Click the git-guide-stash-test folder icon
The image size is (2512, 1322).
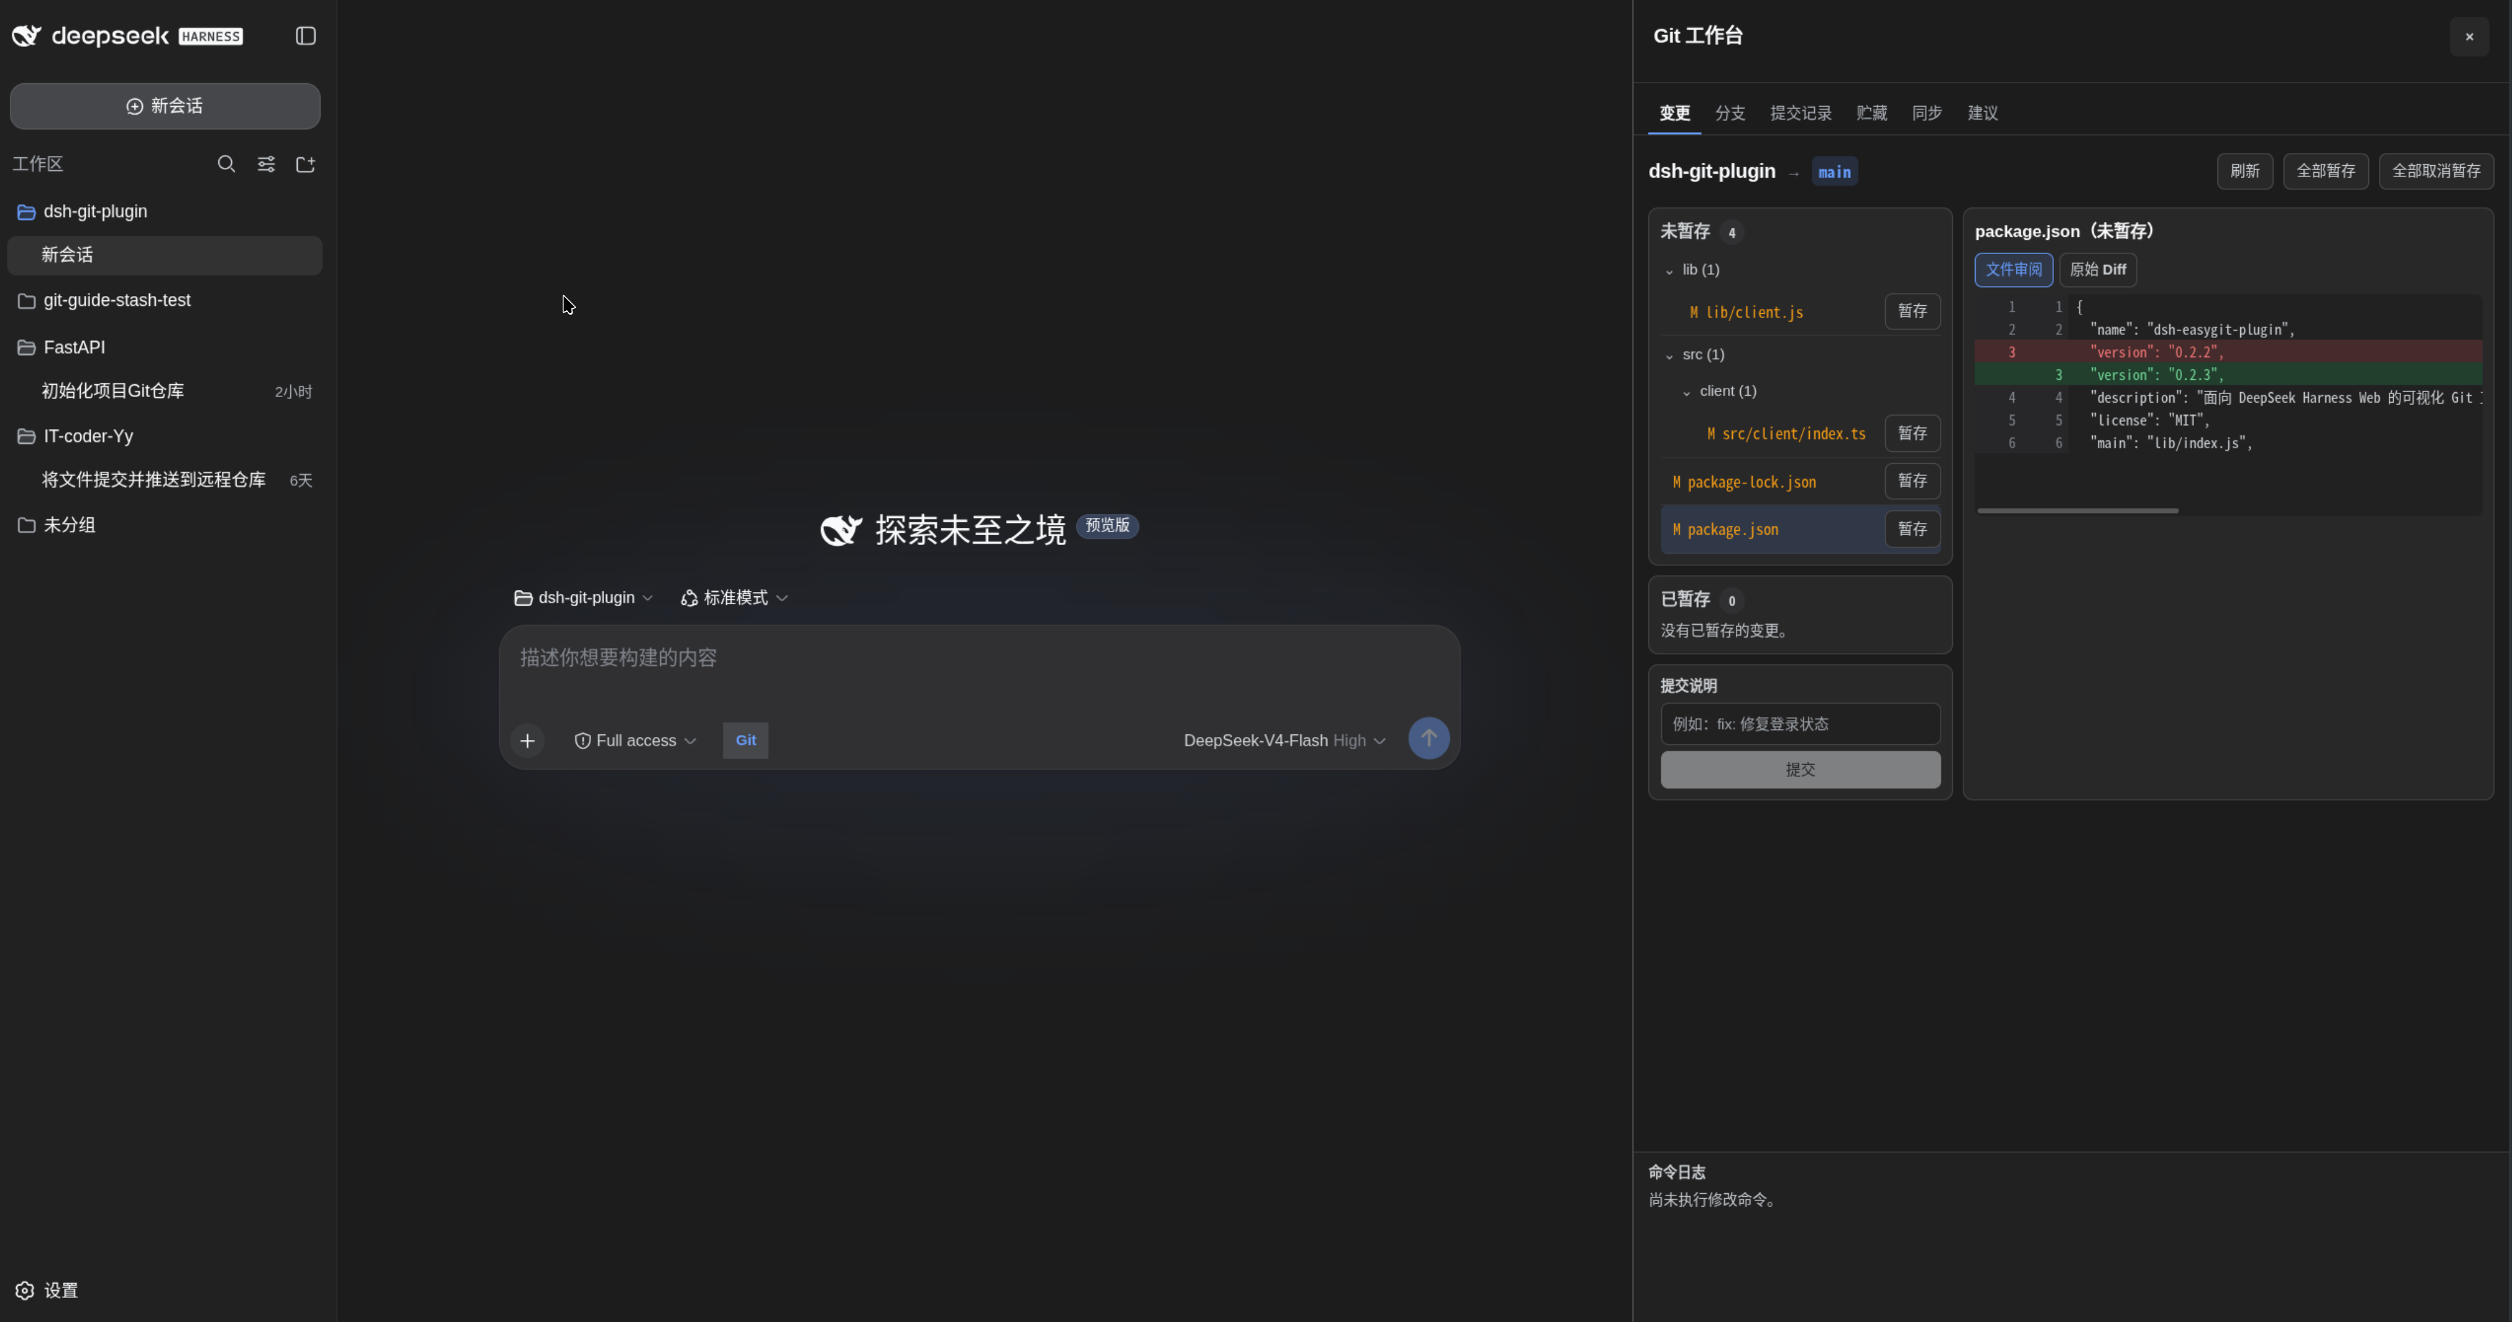[27, 300]
